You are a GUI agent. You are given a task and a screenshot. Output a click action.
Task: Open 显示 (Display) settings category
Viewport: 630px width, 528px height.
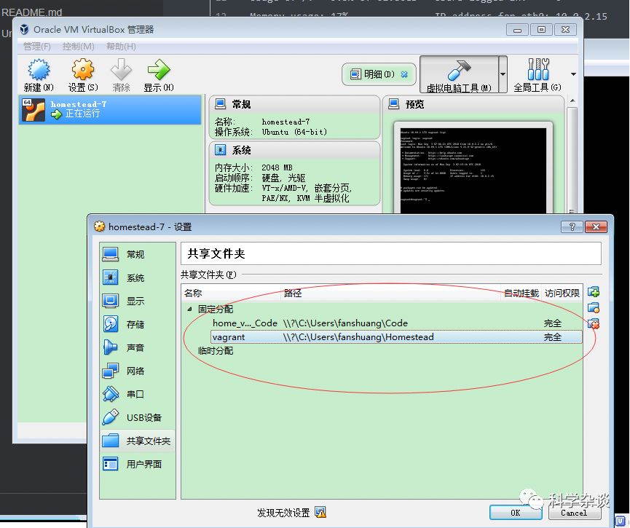[x=137, y=301]
